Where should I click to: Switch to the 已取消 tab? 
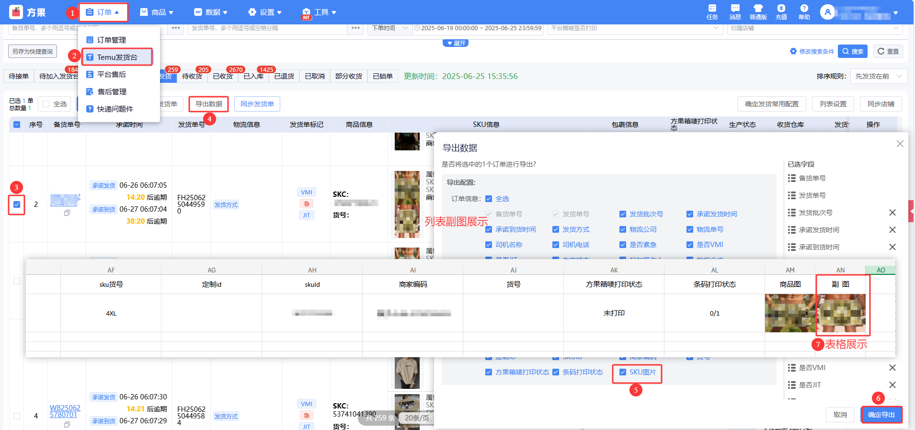click(x=314, y=76)
